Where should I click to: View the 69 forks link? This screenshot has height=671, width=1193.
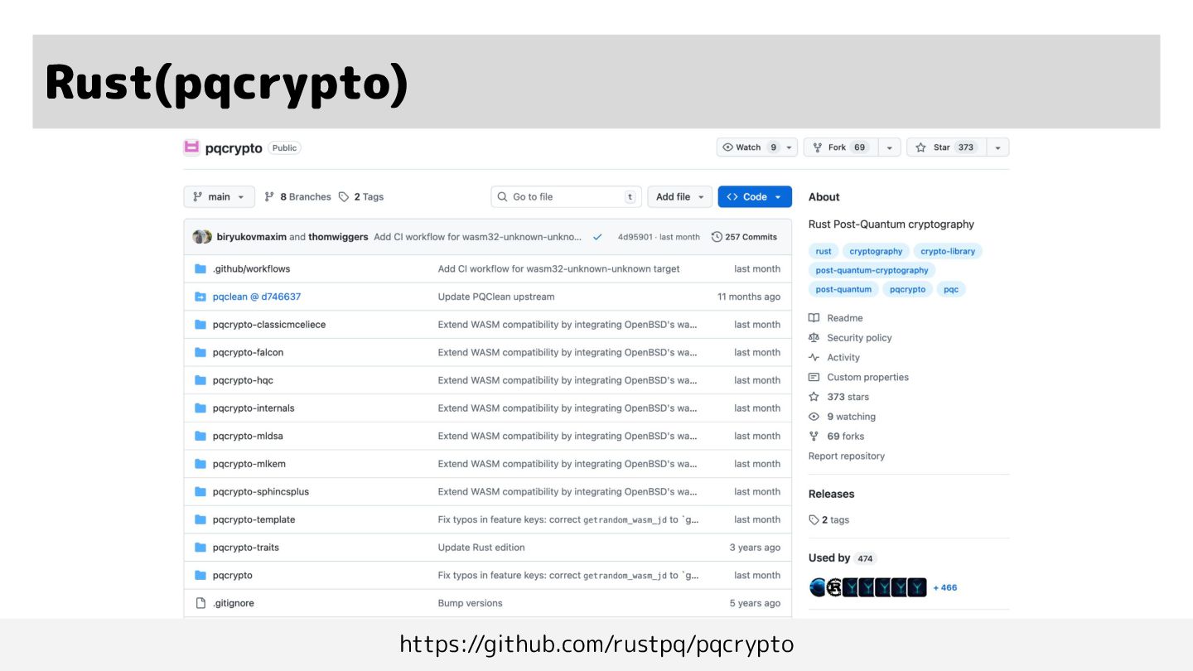pyautogui.click(x=836, y=437)
